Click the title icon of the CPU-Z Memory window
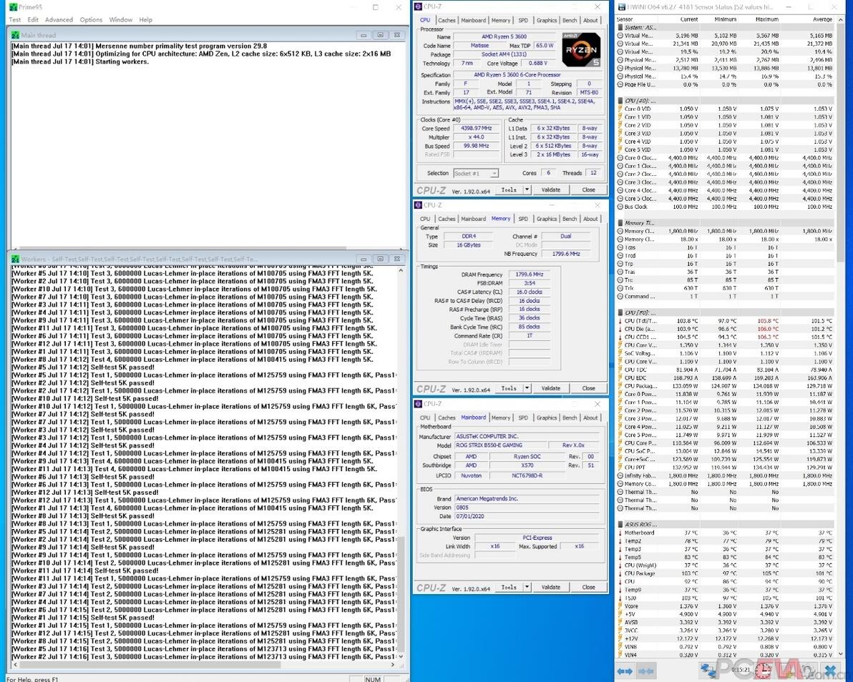The height and width of the screenshot is (682, 853). click(419, 205)
